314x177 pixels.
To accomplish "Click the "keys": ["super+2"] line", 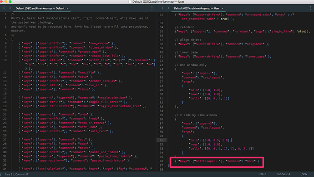I will click(199, 124).
